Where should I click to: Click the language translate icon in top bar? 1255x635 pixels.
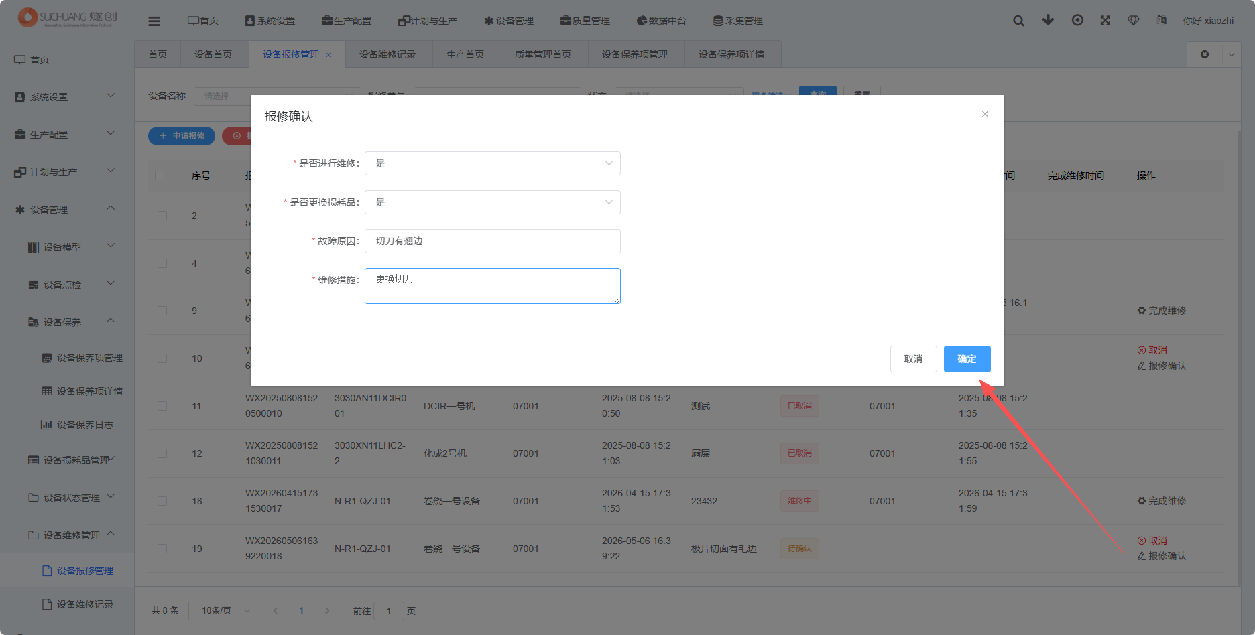pos(1162,20)
